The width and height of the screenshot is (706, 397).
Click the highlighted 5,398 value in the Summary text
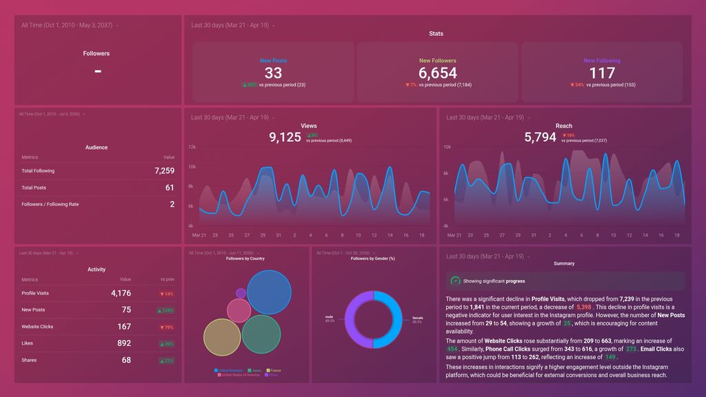tap(583, 307)
